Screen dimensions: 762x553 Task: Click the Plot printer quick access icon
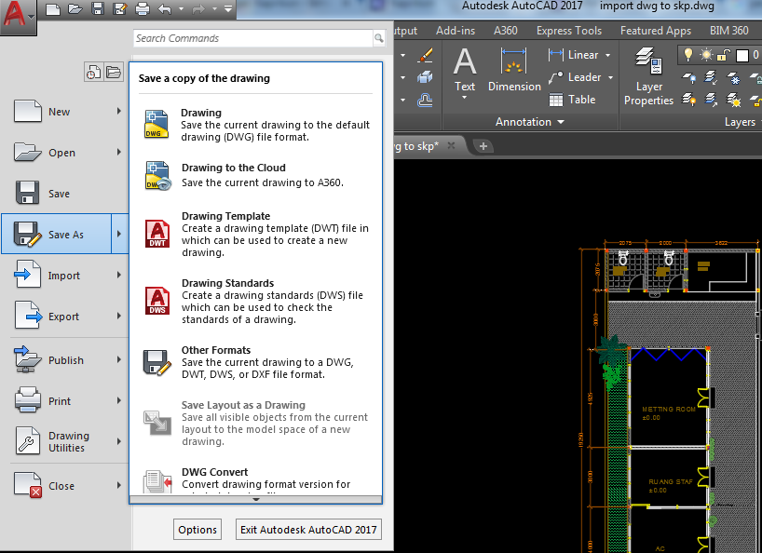tap(142, 8)
